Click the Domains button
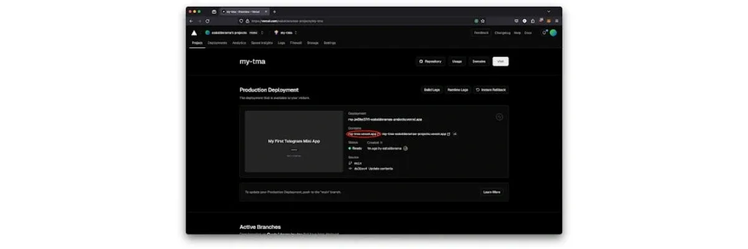This screenshot has width=748, height=249. coord(479,62)
